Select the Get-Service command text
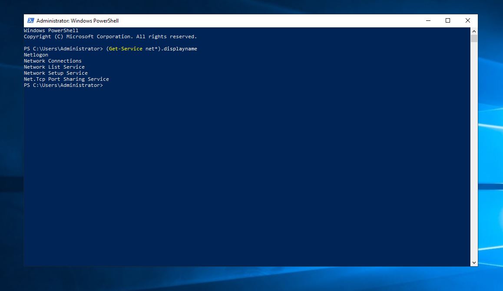 126,49
